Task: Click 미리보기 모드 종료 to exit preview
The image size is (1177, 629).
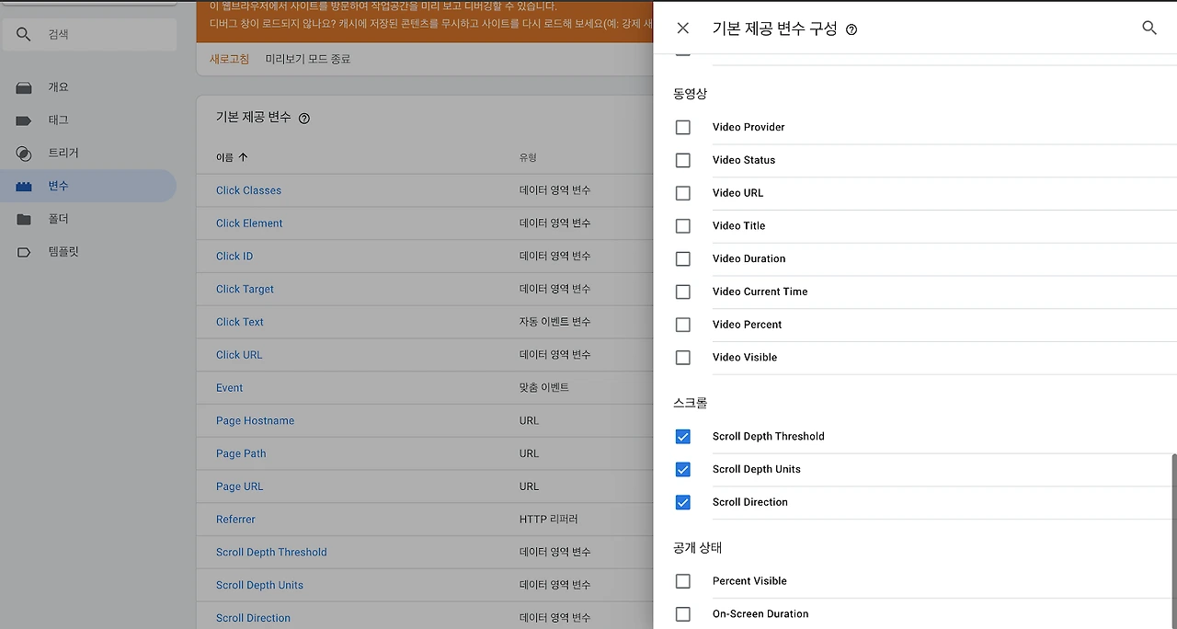Action: 308,59
